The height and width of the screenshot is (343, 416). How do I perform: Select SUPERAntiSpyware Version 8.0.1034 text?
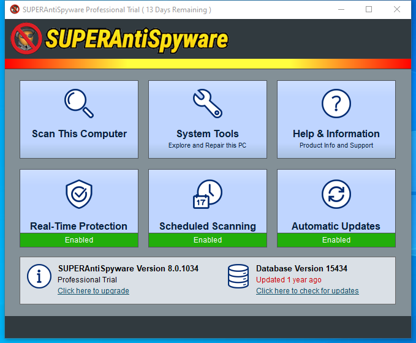(x=128, y=268)
